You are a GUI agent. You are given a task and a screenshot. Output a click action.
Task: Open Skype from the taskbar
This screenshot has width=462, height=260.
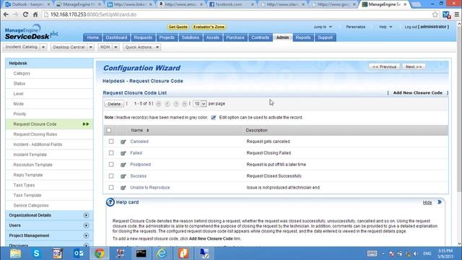(x=37, y=253)
